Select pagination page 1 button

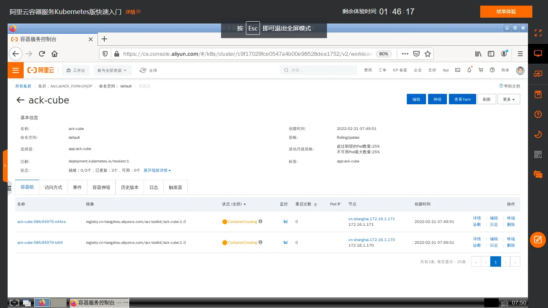point(495,262)
